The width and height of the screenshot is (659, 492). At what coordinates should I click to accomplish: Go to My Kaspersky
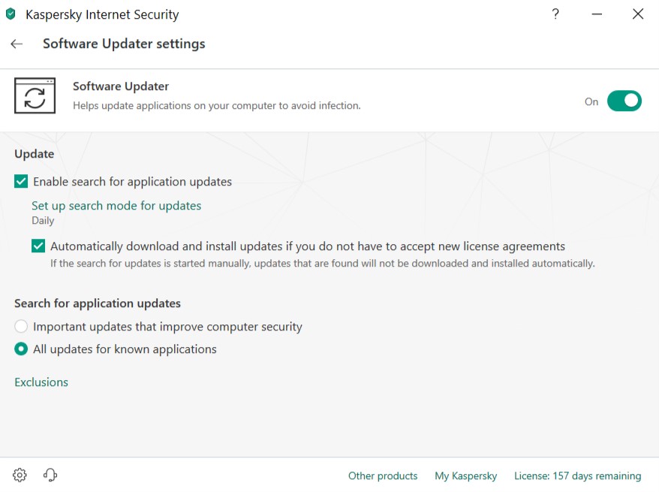[x=466, y=475]
